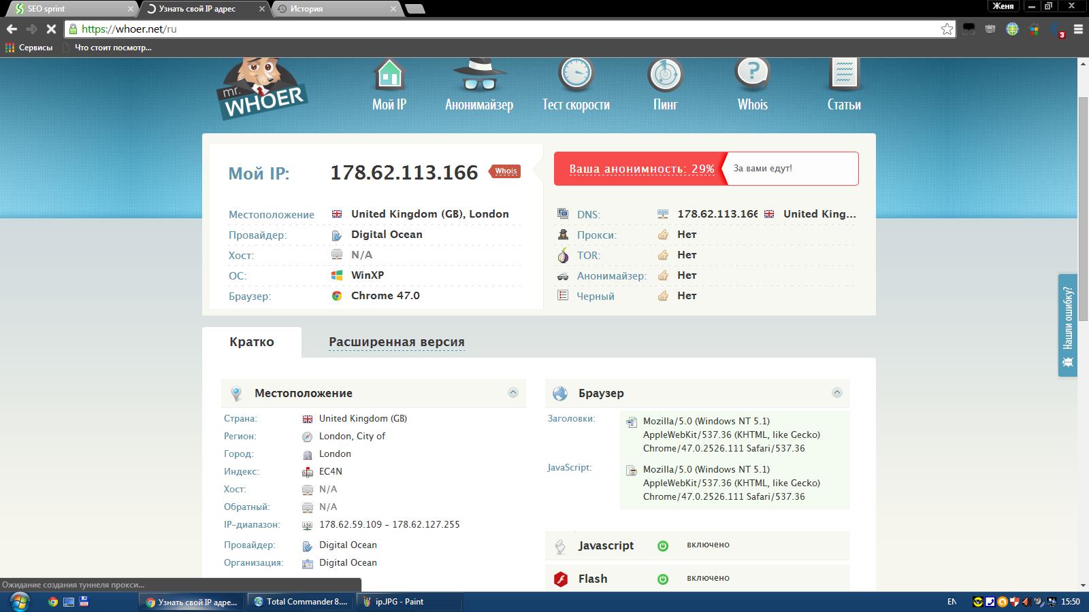Click the address bar with whoer.net/ru

508,29
